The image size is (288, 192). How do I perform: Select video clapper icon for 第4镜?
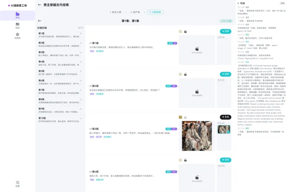pos(185,160)
